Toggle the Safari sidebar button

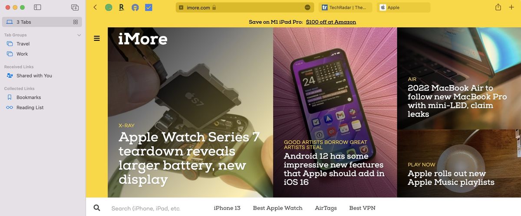(37, 7)
